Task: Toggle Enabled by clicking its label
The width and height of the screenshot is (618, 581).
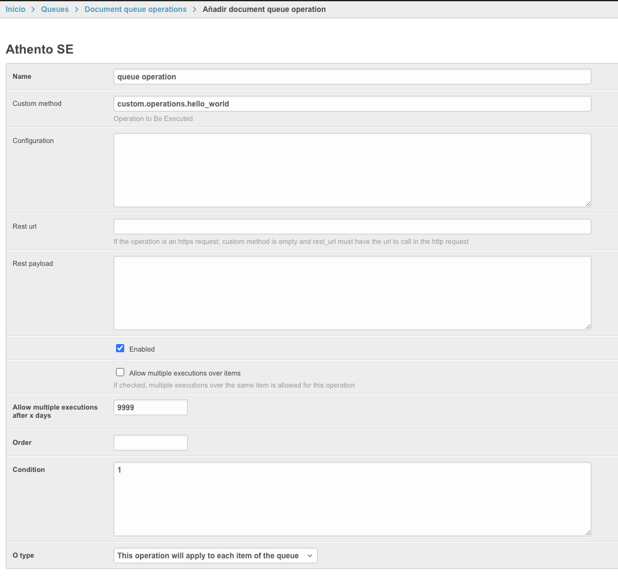Action: (x=143, y=348)
